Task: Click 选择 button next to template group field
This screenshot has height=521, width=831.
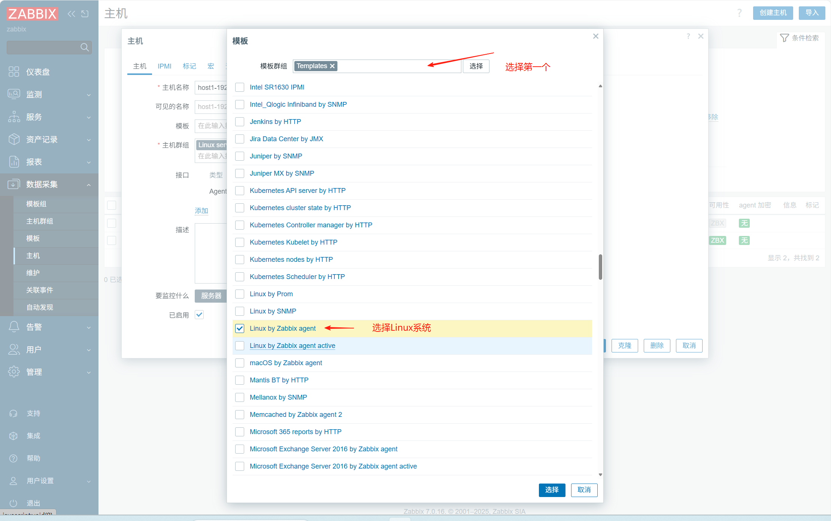Action: tap(476, 66)
